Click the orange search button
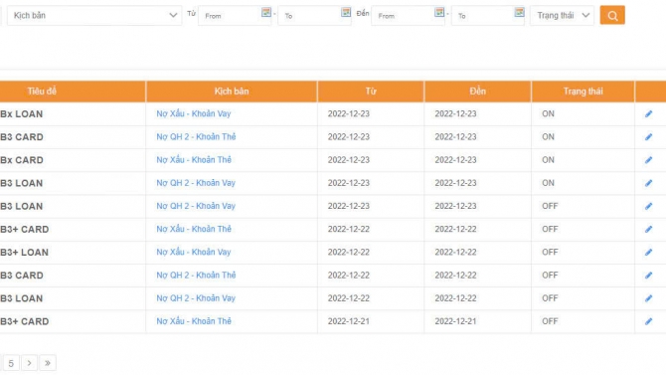The width and height of the screenshot is (666, 375). point(612,15)
